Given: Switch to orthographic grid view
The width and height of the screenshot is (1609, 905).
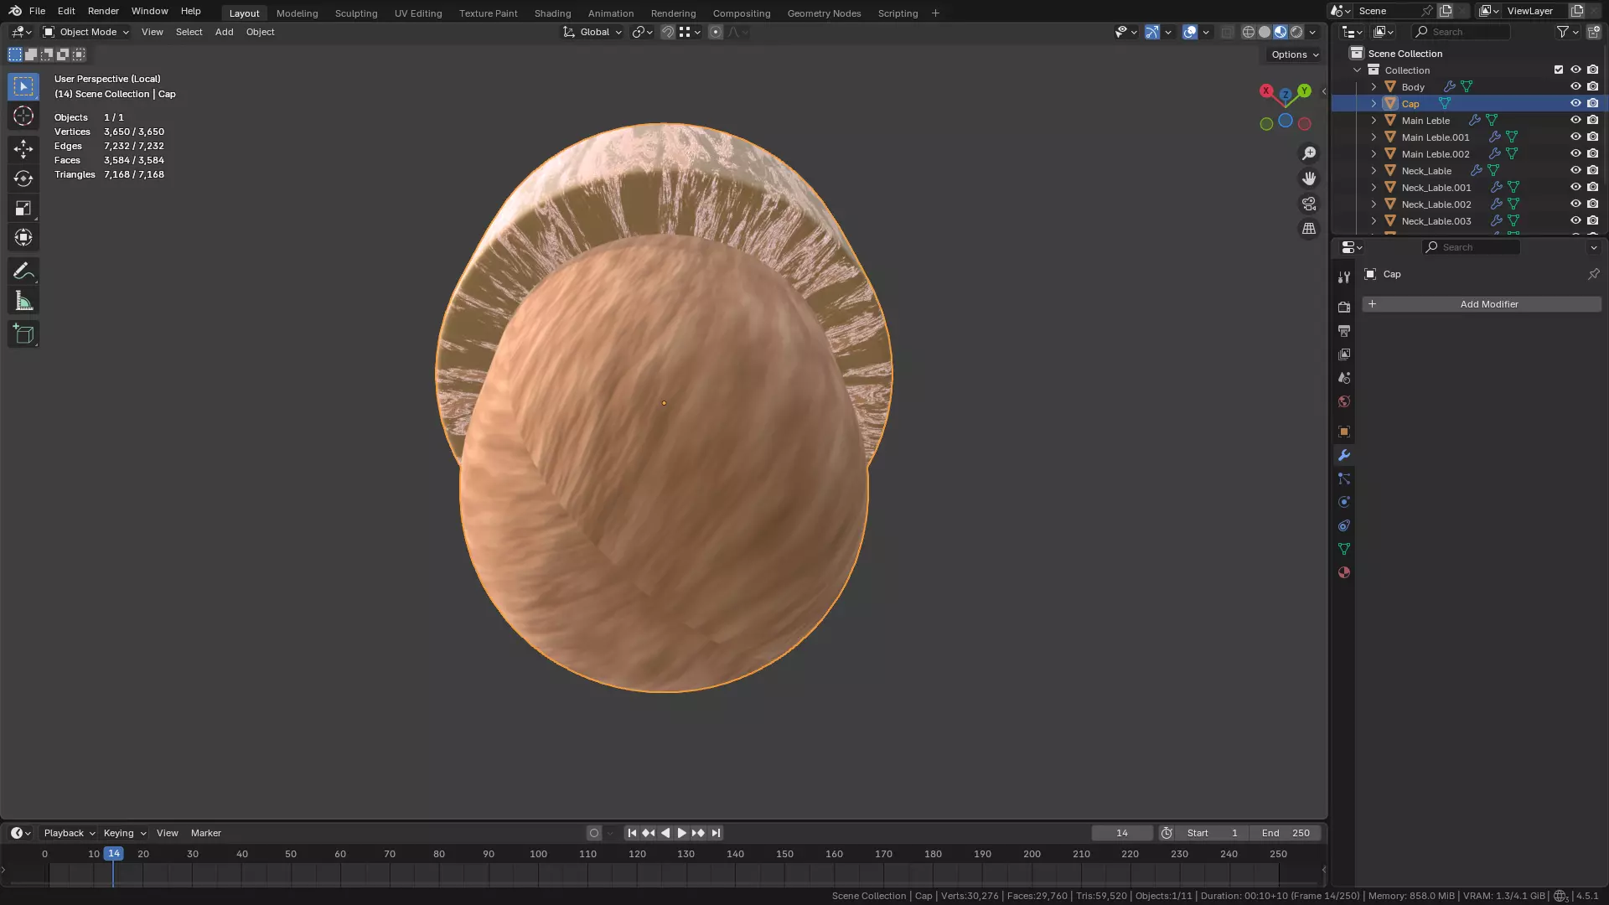Looking at the screenshot, I should [1309, 229].
